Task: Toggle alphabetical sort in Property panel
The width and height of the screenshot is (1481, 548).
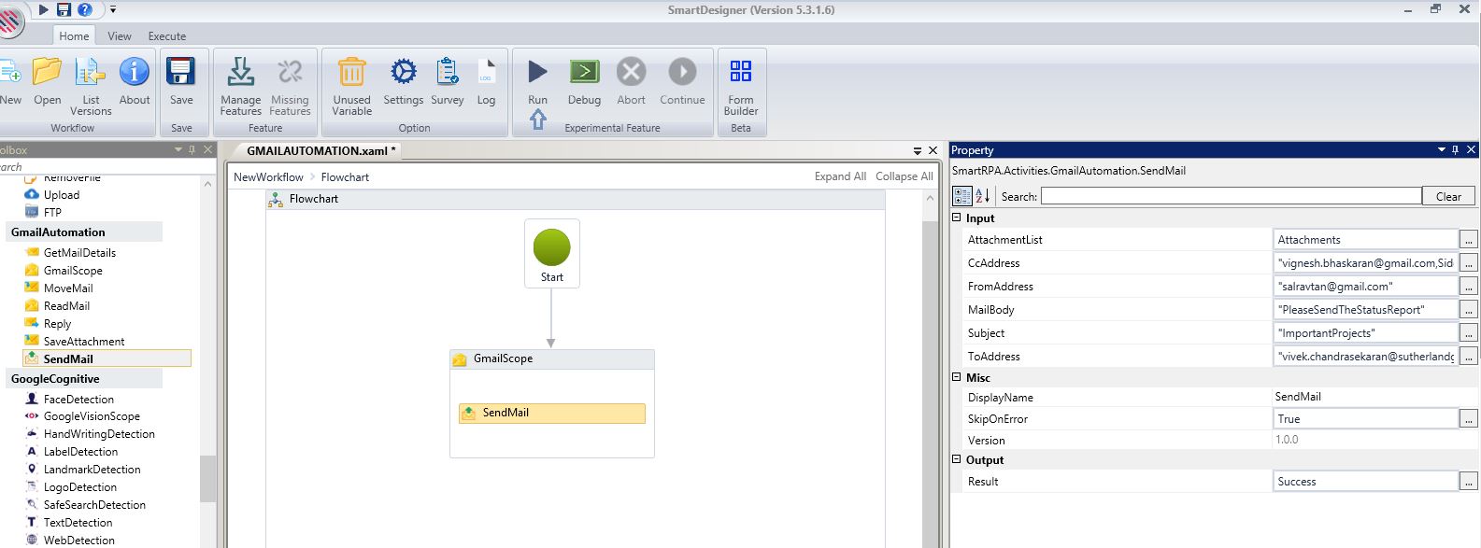Action: tap(982, 196)
